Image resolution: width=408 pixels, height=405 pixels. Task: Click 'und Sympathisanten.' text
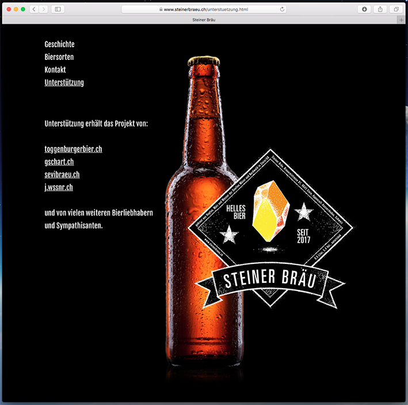tap(74, 226)
